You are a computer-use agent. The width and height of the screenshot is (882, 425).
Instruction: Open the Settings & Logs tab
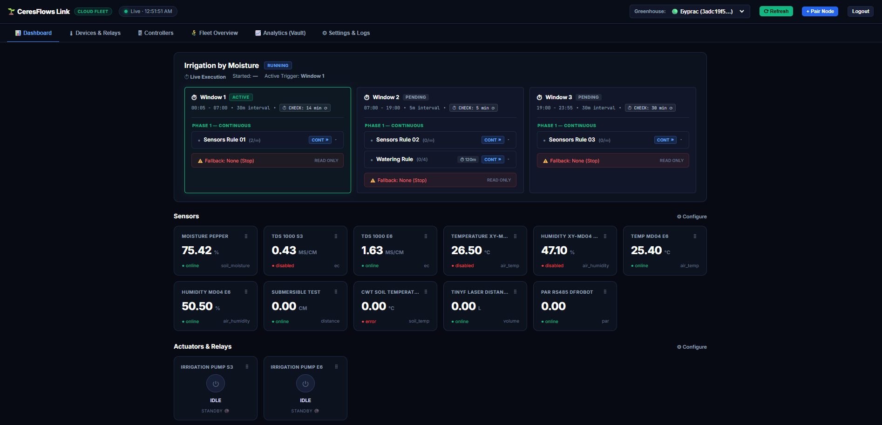[x=346, y=33]
